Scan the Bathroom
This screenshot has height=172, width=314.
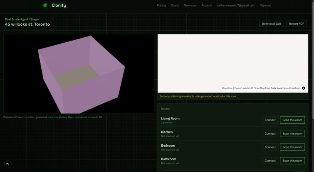pos(292,161)
